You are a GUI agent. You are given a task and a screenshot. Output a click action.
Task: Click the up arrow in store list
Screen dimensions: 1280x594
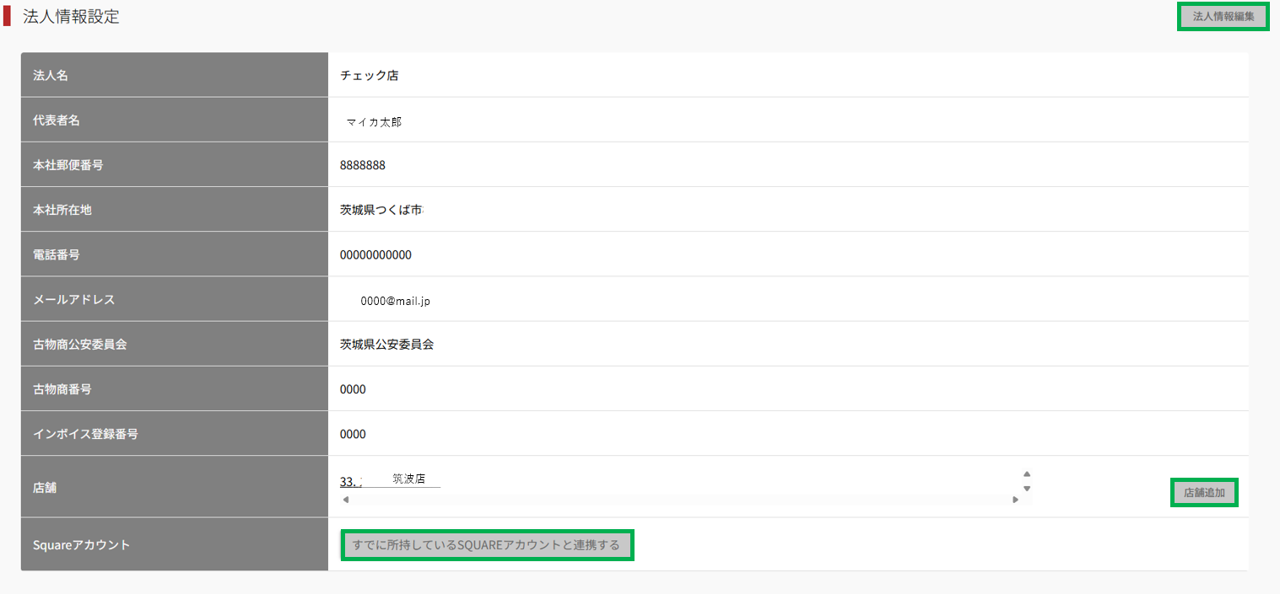1027,474
